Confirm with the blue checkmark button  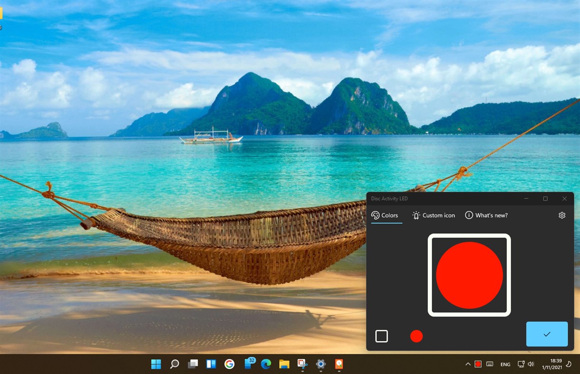546,334
